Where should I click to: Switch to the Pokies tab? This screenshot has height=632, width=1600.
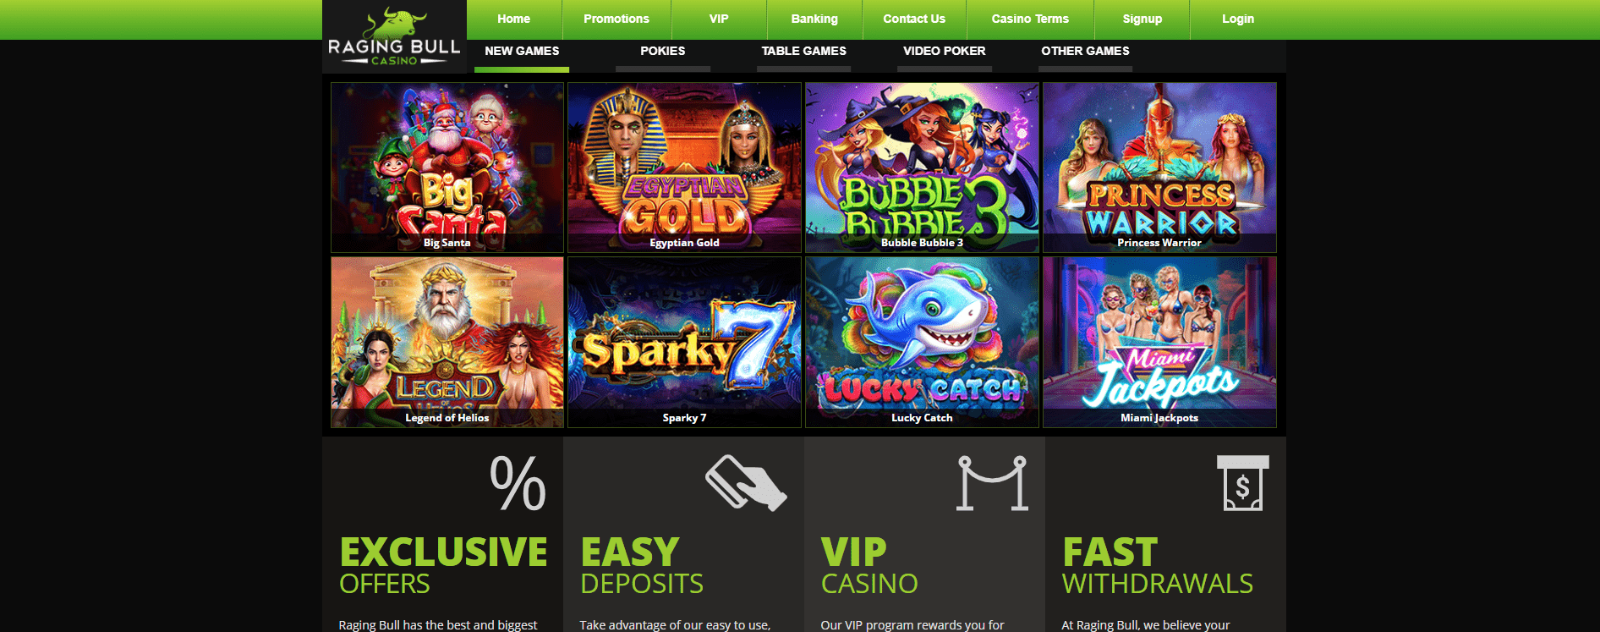click(662, 52)
